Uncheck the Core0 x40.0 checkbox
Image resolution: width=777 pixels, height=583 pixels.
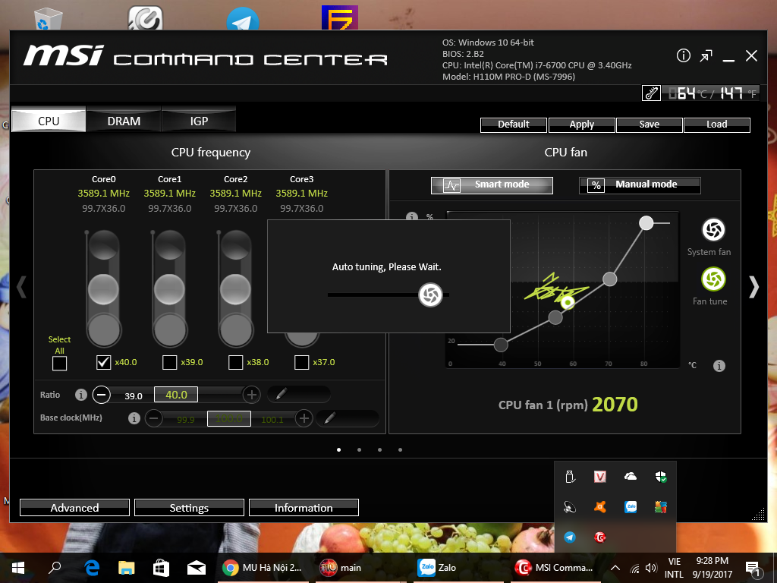coord(104,362)
